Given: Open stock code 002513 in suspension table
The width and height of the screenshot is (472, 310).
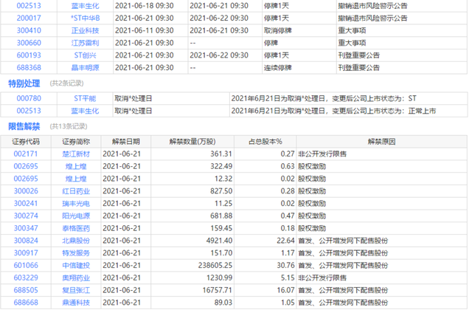Looking at the screenshot, I should pyautogui.click(x=29, y=6).
